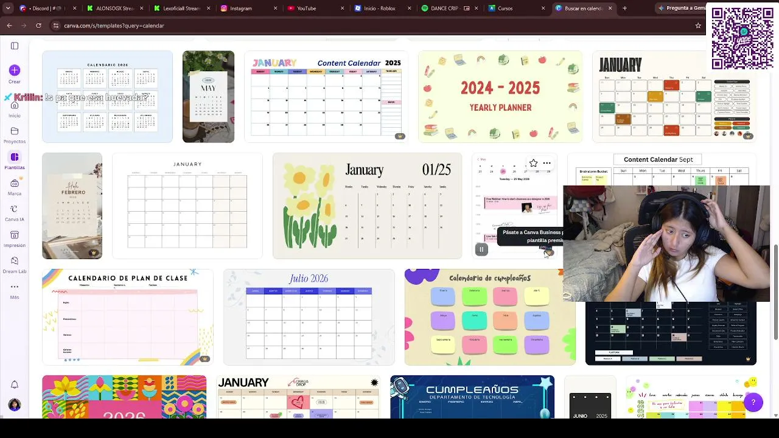The height and width of the screenshot is (438, 779).
Task: Open the profile avatar in Canva sidebar
Action: (x=15, y=405)
